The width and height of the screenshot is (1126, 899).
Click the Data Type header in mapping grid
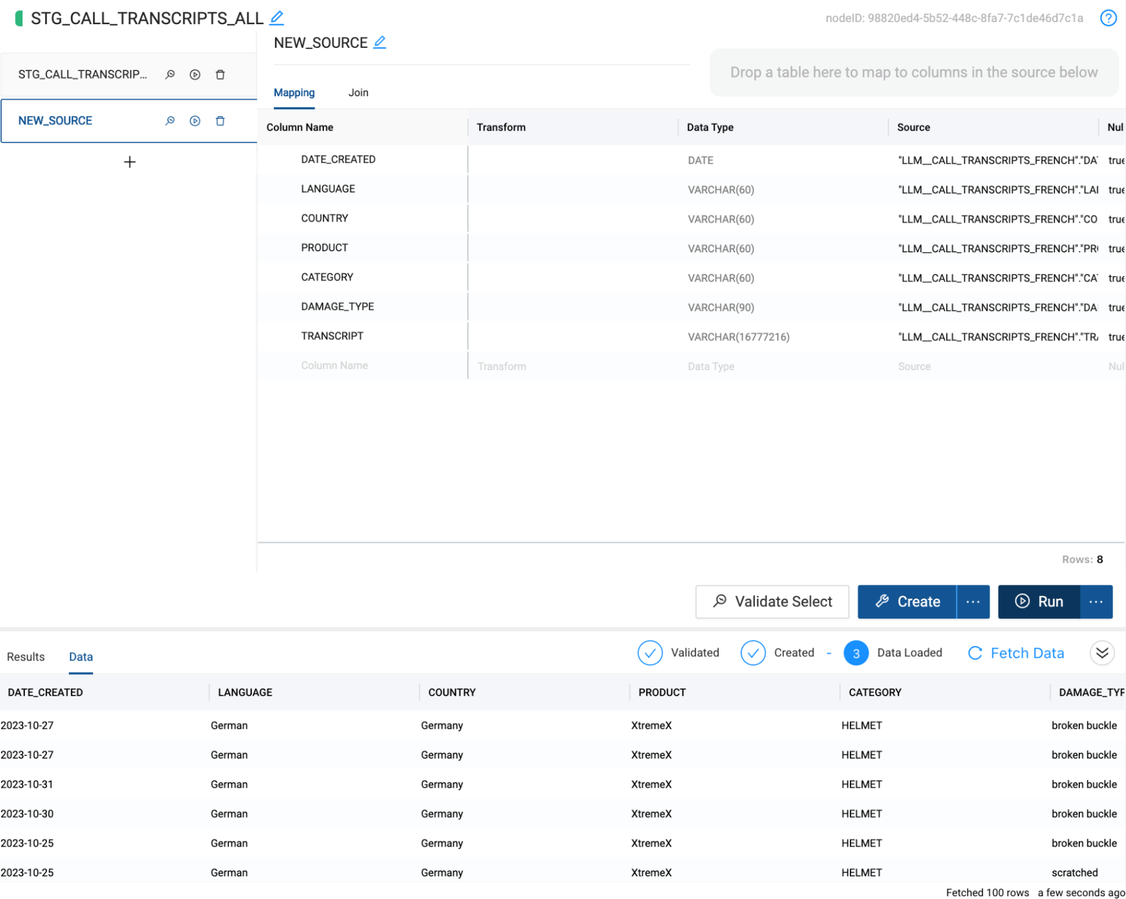coord(710,127)
